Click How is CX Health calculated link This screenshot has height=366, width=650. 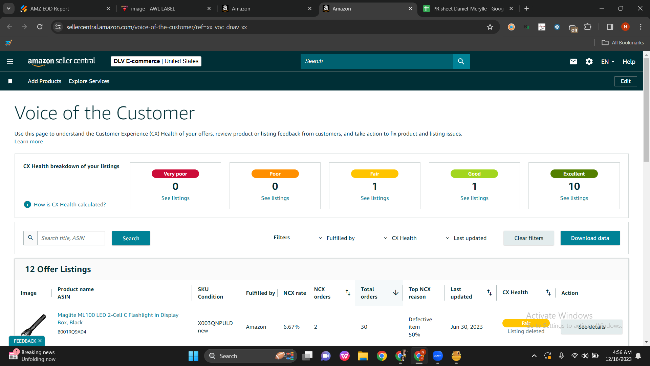[x=70, y=204]
